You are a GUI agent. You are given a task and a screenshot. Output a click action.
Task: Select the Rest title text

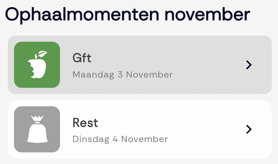coord(85,123)
